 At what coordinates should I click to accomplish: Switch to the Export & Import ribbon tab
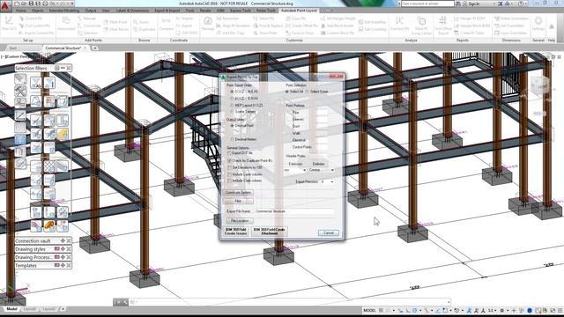point(167,11)
